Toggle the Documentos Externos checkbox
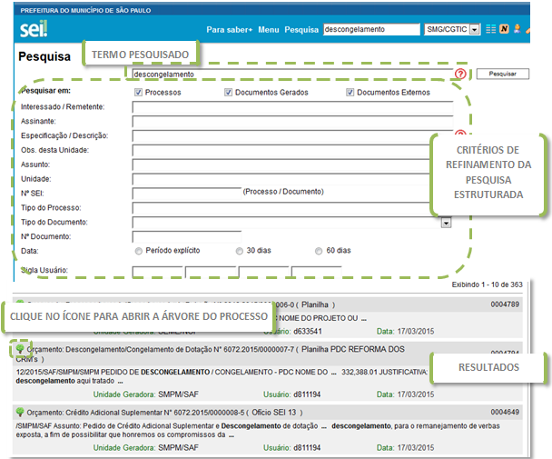Viewport: 552px width, 459px height. pyautogui.click(x=350, y=93)
